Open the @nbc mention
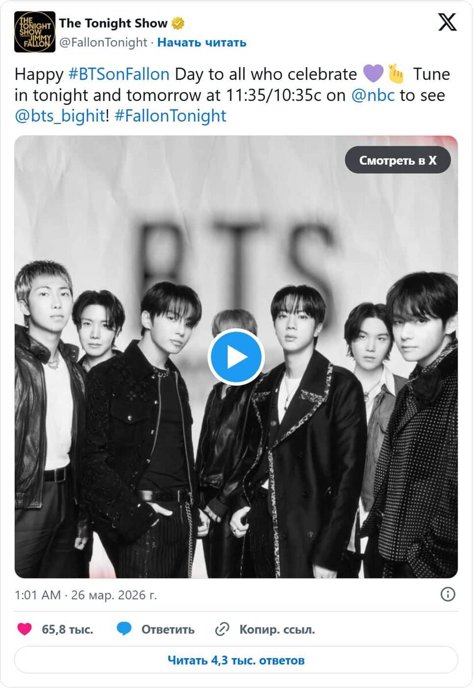 click(x=373, y=95)
